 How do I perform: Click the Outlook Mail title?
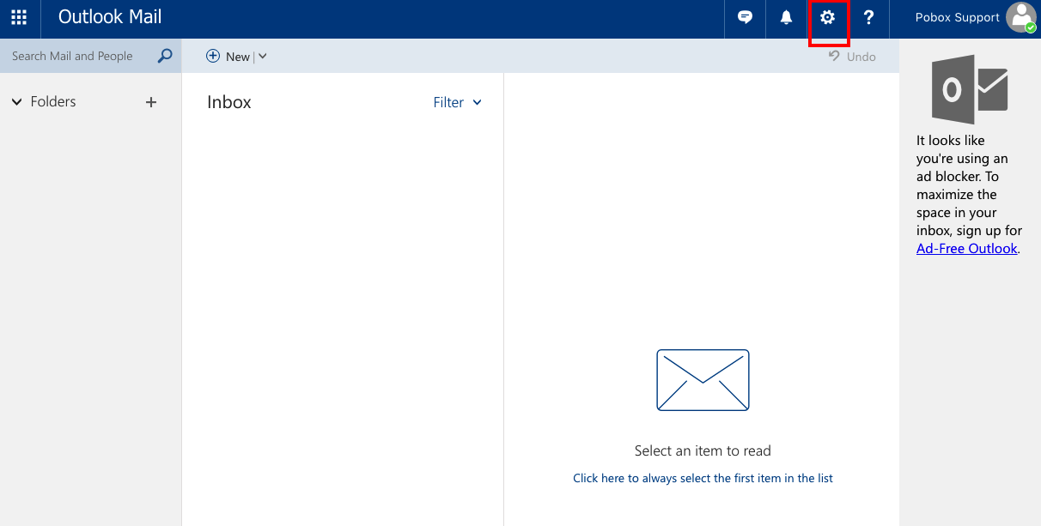coord(110,17)
